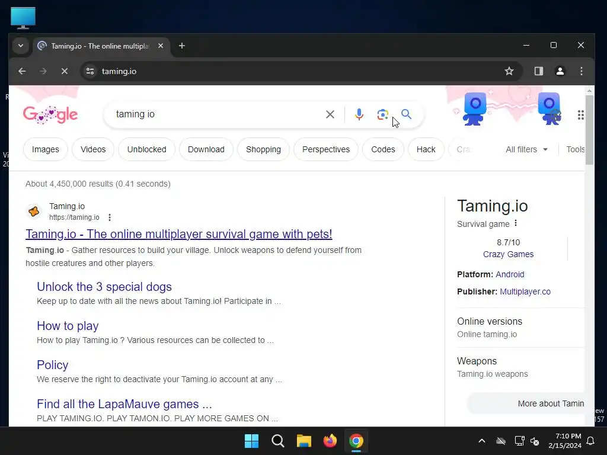The width and height of the screenshot is (607, 455).
Task: Open Windows taskbar search
Action: [x=277, y=441]
